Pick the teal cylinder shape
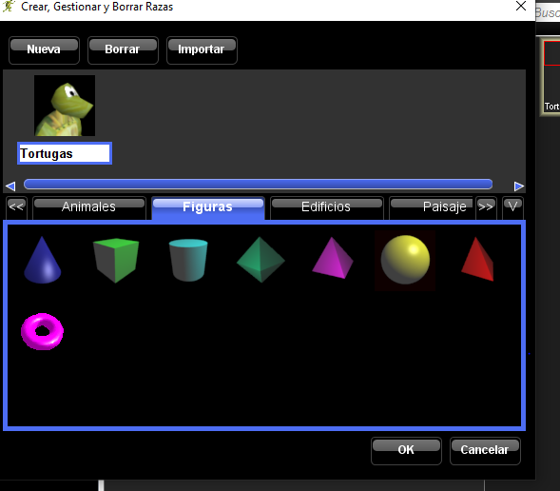The image size is (560, 491). pyautogui.click(x=188, y=260)
